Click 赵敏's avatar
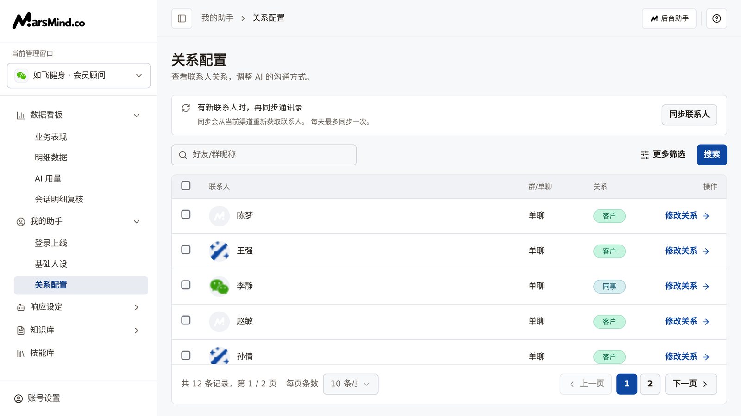This screenshot has width=741, height=416. [x=220, y=321]
